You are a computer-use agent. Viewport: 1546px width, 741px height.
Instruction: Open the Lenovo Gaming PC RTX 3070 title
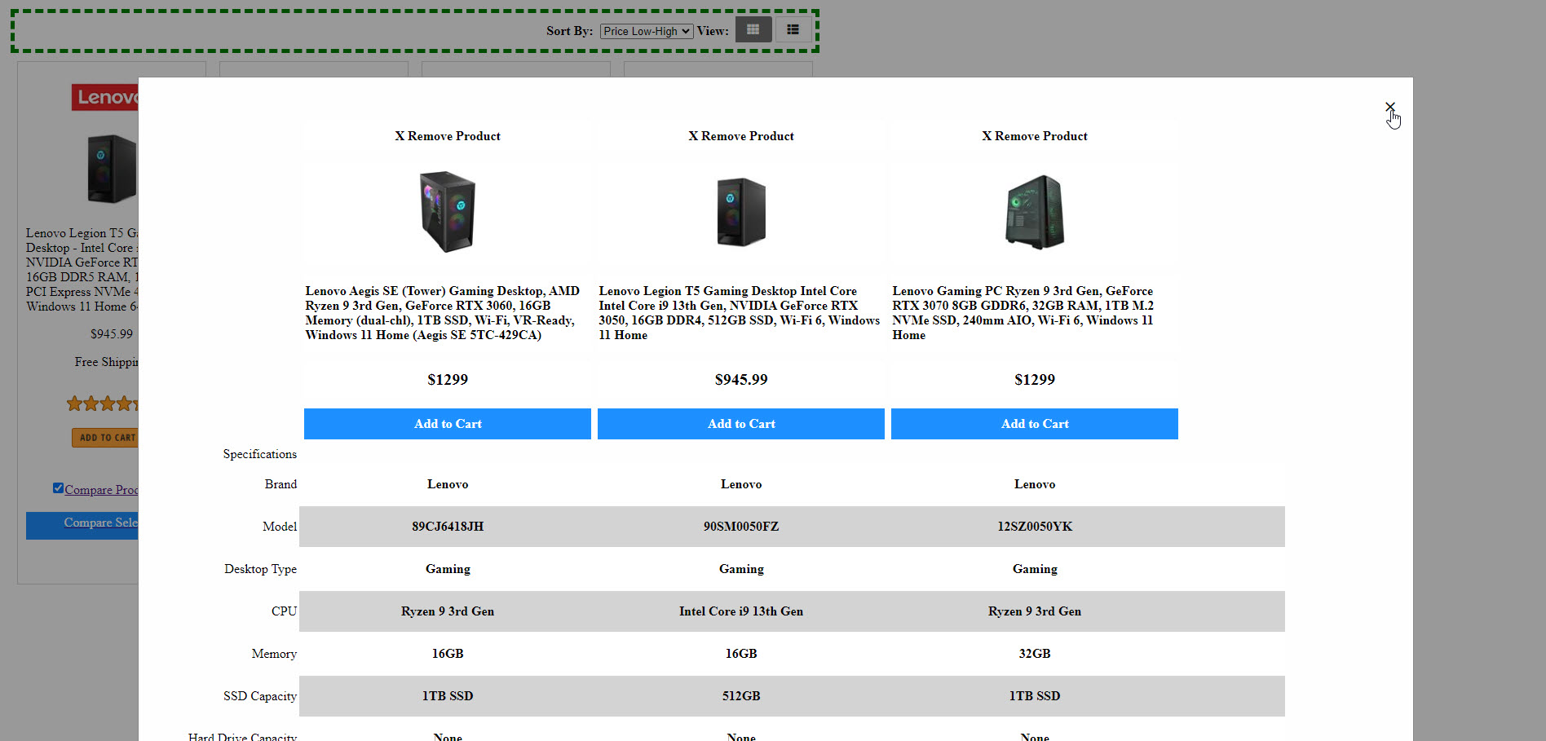tap(1023, 313)
